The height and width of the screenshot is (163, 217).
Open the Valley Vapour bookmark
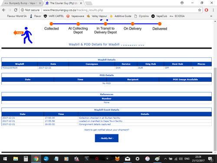[x=97, y=16]
